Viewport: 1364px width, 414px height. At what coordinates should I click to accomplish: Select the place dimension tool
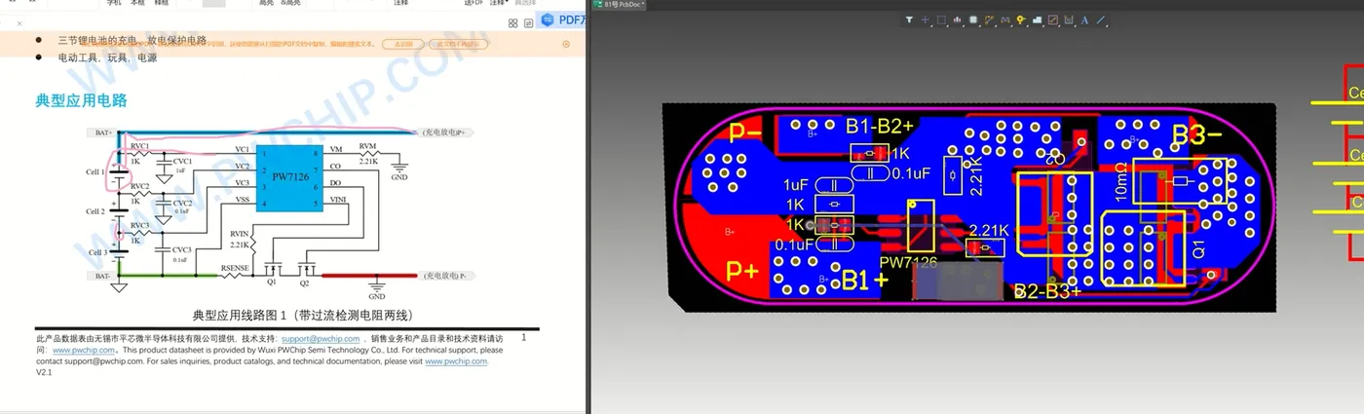click(x=1069, y=19)
